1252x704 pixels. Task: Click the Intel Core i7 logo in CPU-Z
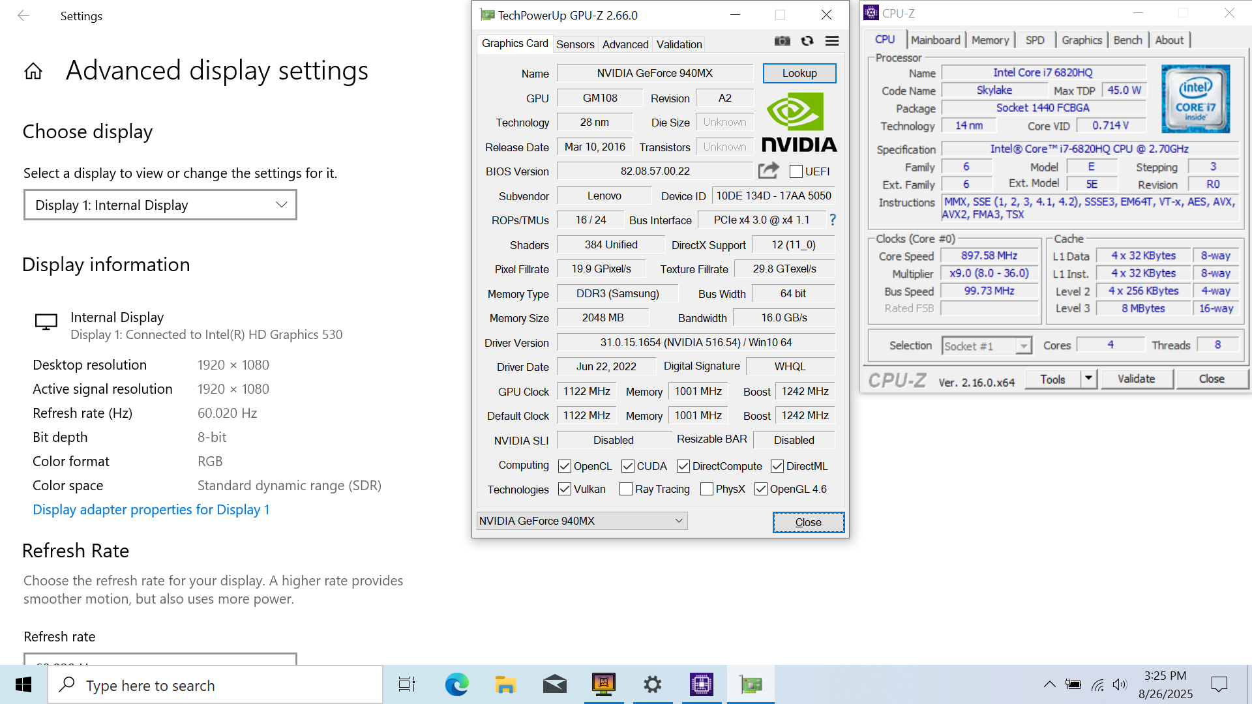(1195, 98)
